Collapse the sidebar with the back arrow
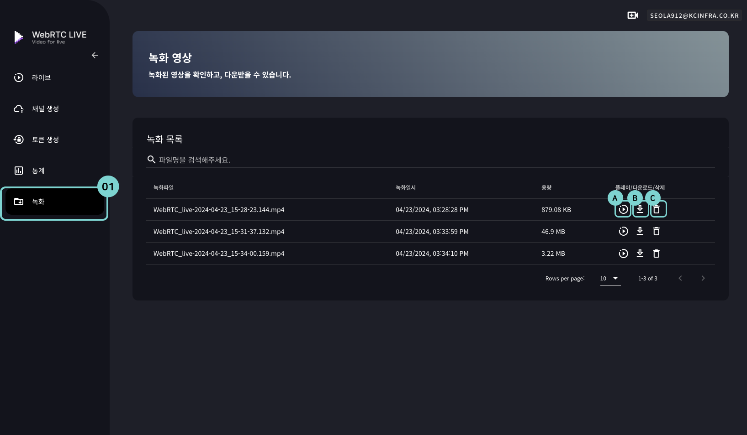Screen dimensions: 747x435 point(95,55)
